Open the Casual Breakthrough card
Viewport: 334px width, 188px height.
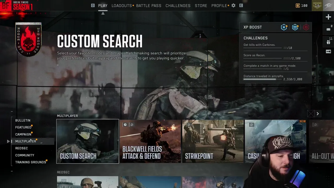tap(275, 141)
